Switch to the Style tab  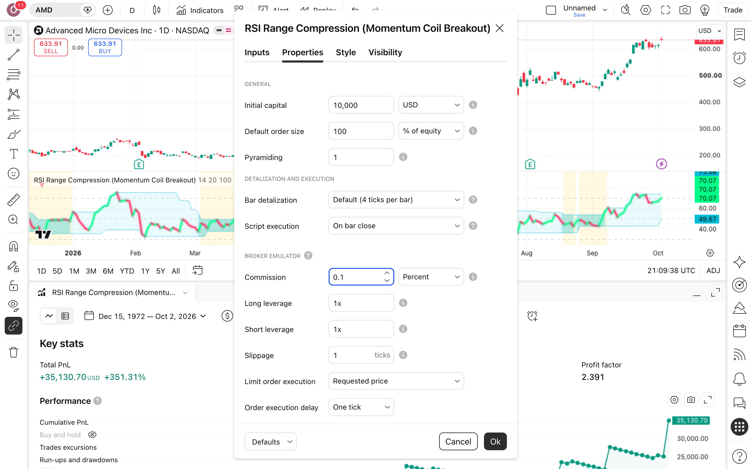346,52
